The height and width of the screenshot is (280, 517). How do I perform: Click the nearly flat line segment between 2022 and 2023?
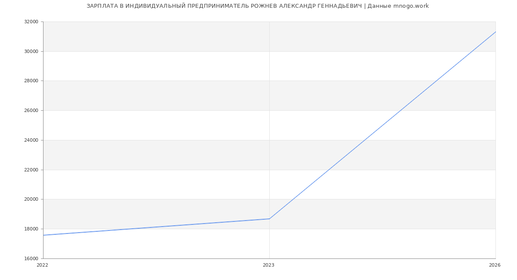point(156,227)
